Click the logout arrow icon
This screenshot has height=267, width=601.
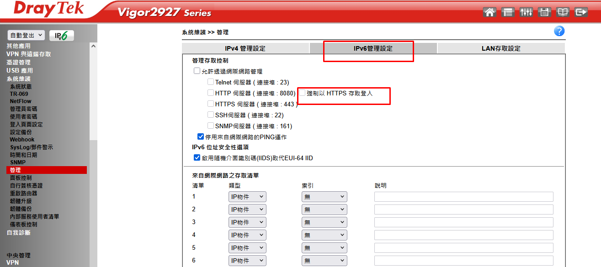(581, 12)
